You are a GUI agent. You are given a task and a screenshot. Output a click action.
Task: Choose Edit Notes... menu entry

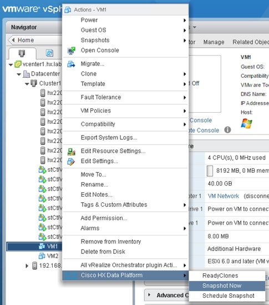click(x=125, y=194)
